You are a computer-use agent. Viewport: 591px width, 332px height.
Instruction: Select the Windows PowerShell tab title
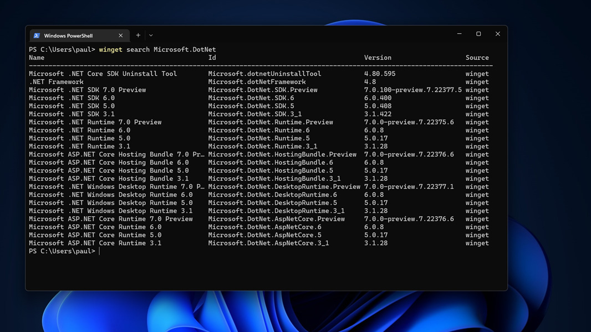(x=68, y=35)
